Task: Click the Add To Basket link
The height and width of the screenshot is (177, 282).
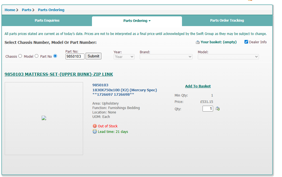Action: pyautogui.click(x=198, y=86)
